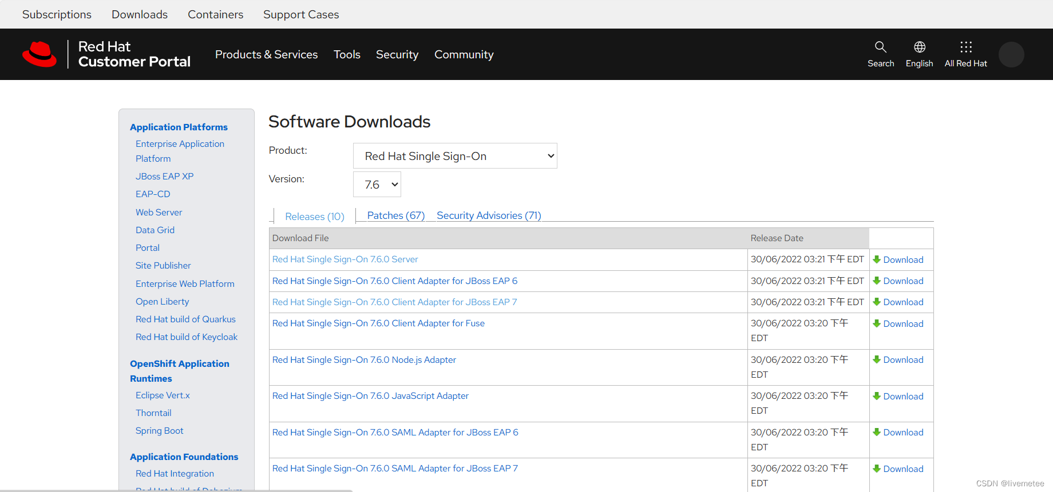The image size is (1053, 492).
Task: Open 7.6.0 Client Adapter for Fuse link
Action: 378,323
